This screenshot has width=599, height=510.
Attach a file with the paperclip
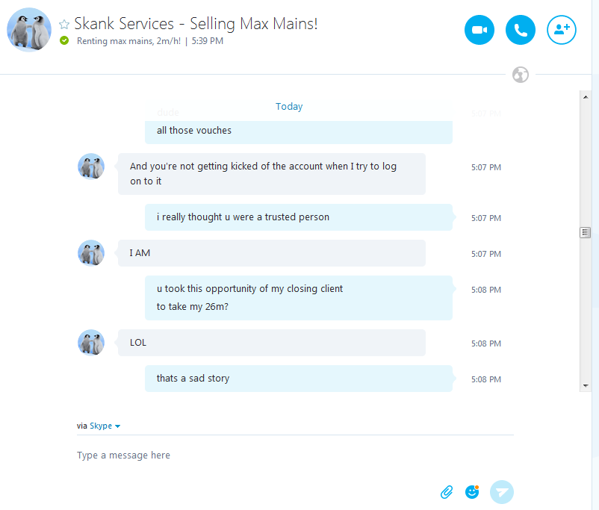(x=447, y=492)
